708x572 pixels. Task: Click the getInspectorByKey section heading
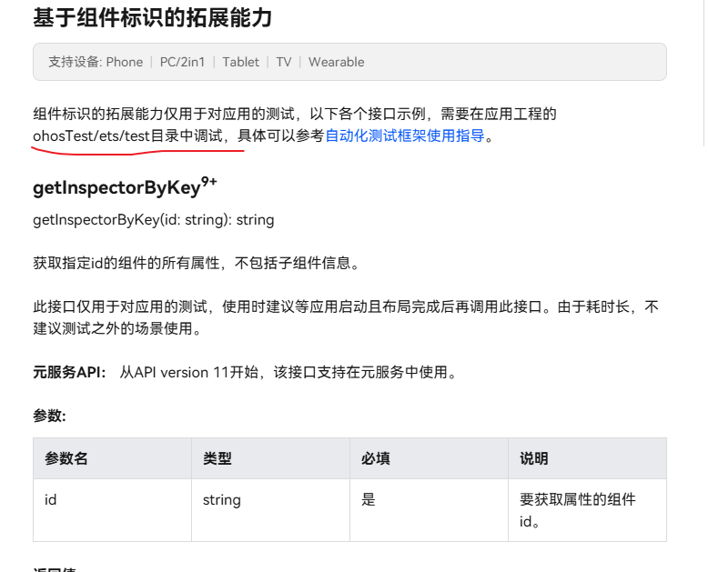pyautogui.click(x=116, y=188)
